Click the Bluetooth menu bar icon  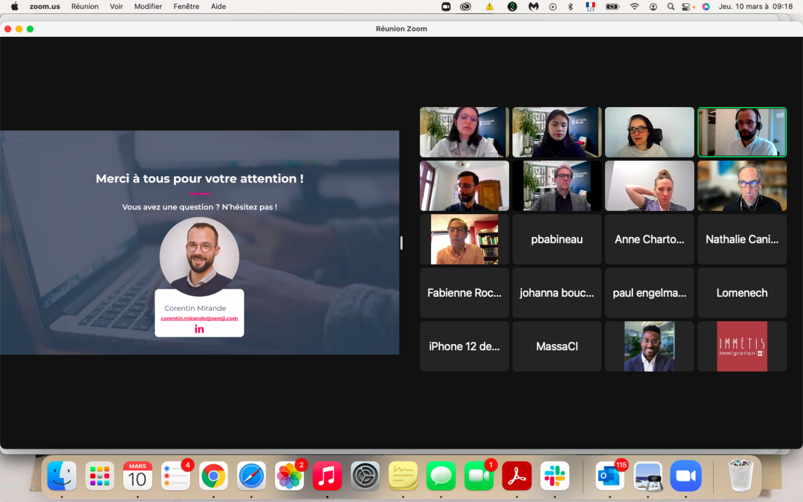571,7
